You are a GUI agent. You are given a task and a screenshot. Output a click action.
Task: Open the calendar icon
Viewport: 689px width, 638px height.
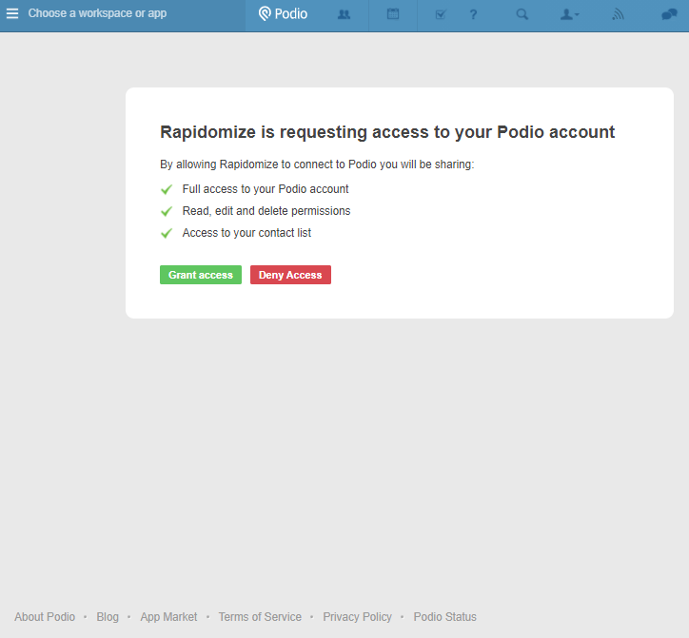393,14
